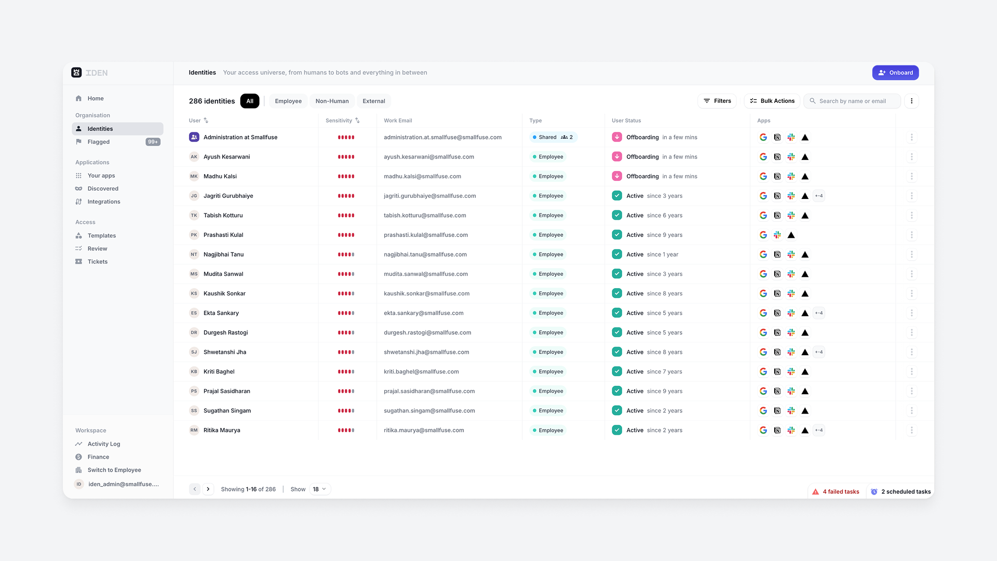The width and height of the screenshot is (997, 561).
Task: Click Notion icon in Tabish Kotturu's row
Action: pyautogui.click(x=777, y=216)
